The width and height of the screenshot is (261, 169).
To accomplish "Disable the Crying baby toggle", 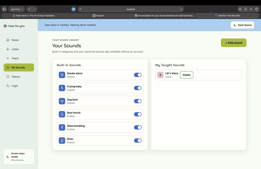I will 138,88.
